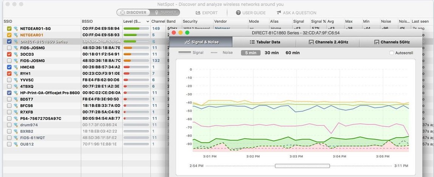The height and width of the screenshot is (177, 434).
Task: Switch to the Tabular Data tab
Action: tap(265, 42)
